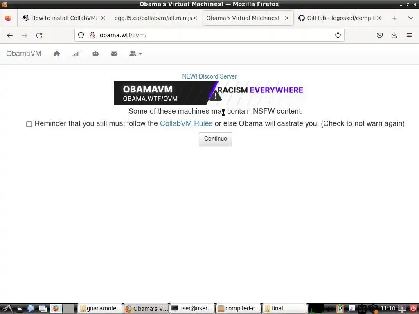Click the insecure connection padlock icon
The width and height of the screenshot is (419, 314).
pyautogui.click(x=92, y=35)
